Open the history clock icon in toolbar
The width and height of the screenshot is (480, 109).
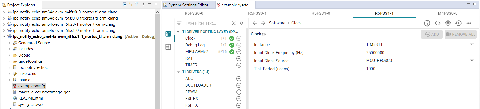(x=458, y=23)
